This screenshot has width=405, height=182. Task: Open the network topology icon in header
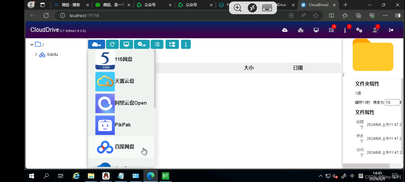(x=300, y=30)
